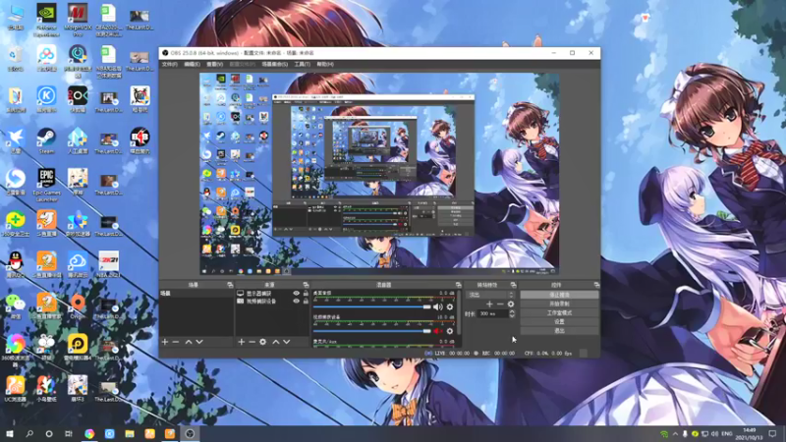Screen dimensions: 786x442
Task: Pop out the scene transitions dock panel
Action: [513, 285]
